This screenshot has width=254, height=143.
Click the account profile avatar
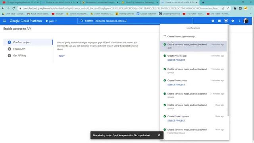246,21
